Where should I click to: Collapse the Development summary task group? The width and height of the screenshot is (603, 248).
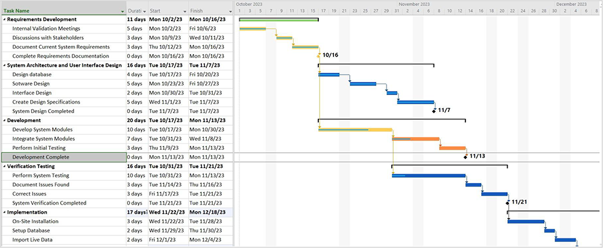4,120
